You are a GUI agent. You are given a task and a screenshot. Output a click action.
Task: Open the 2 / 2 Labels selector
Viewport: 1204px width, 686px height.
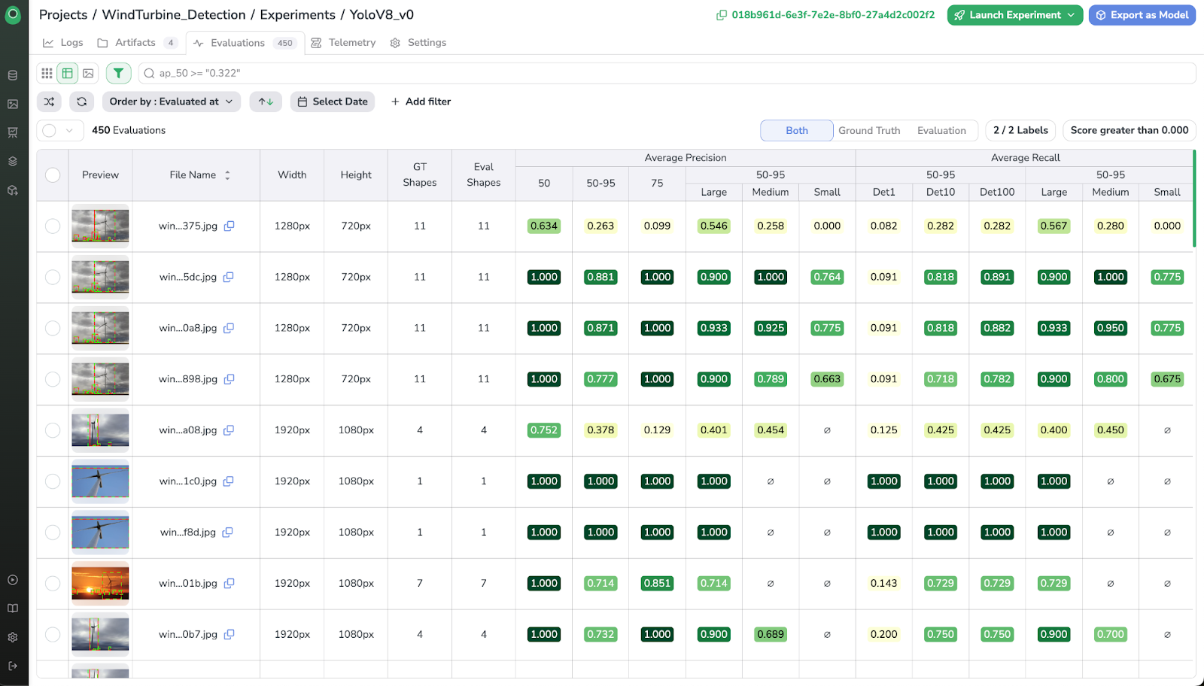(1020, 130)
